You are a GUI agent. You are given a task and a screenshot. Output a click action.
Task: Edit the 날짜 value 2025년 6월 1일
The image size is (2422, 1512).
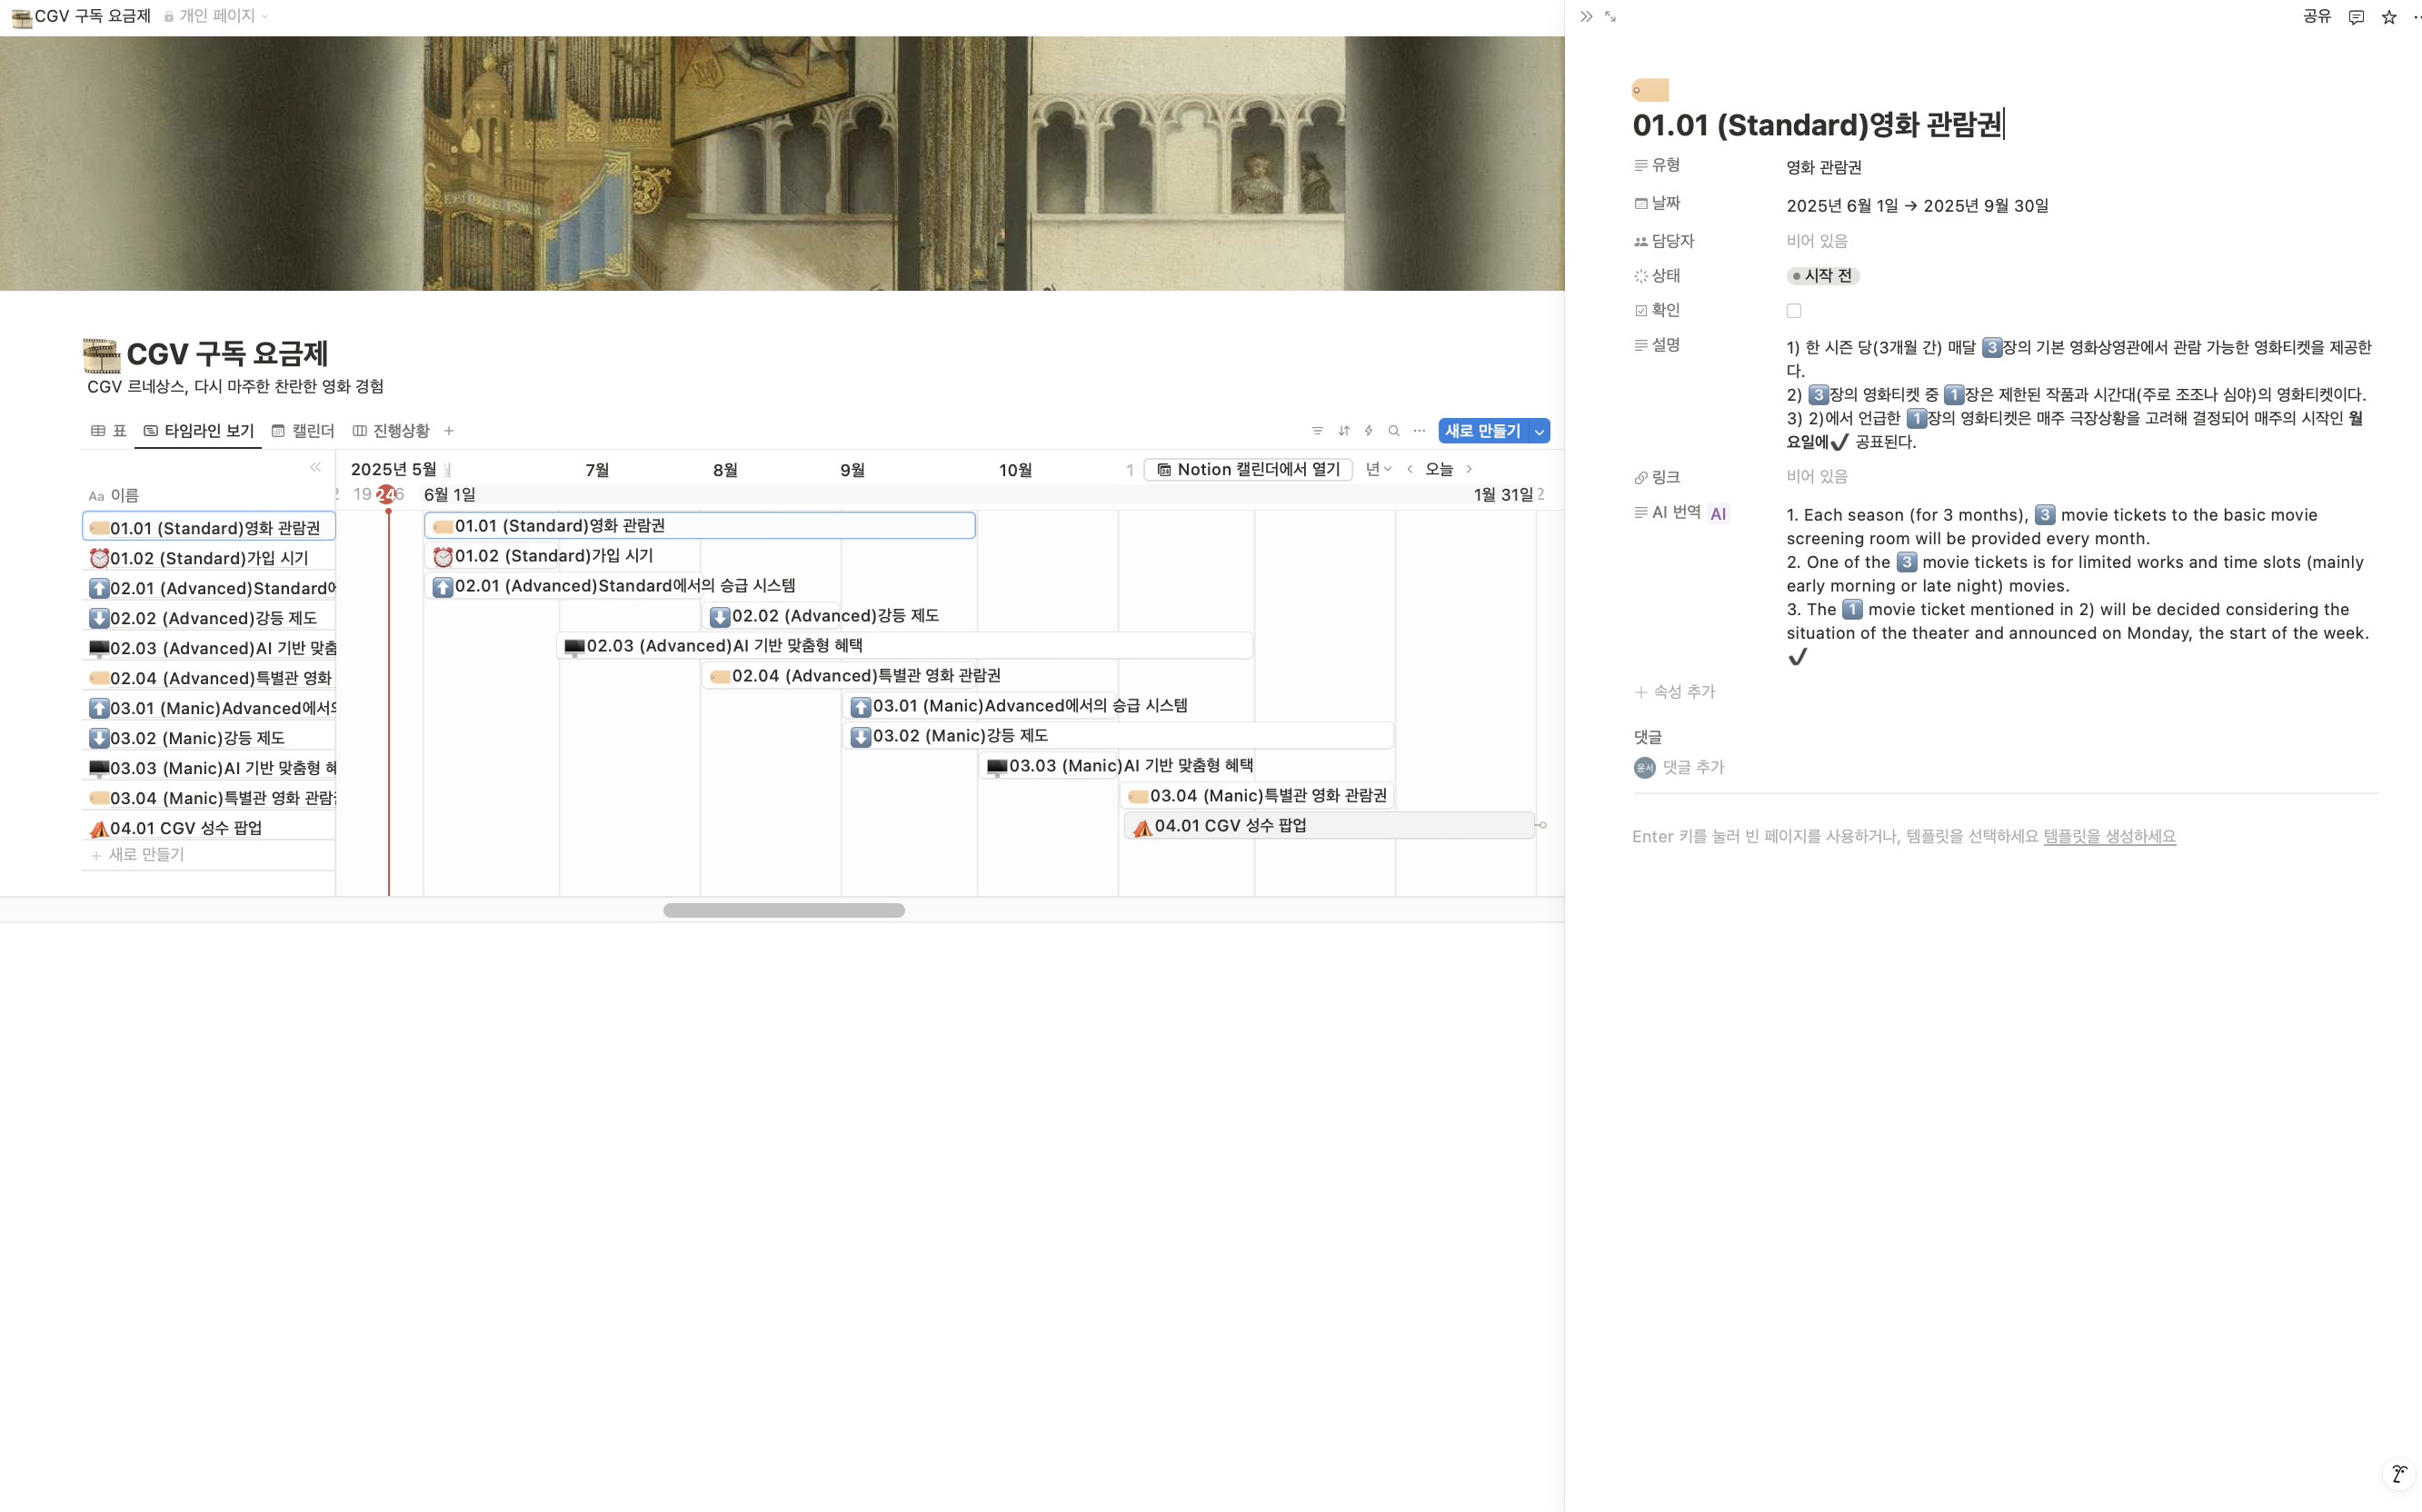tap(1916, 206)
